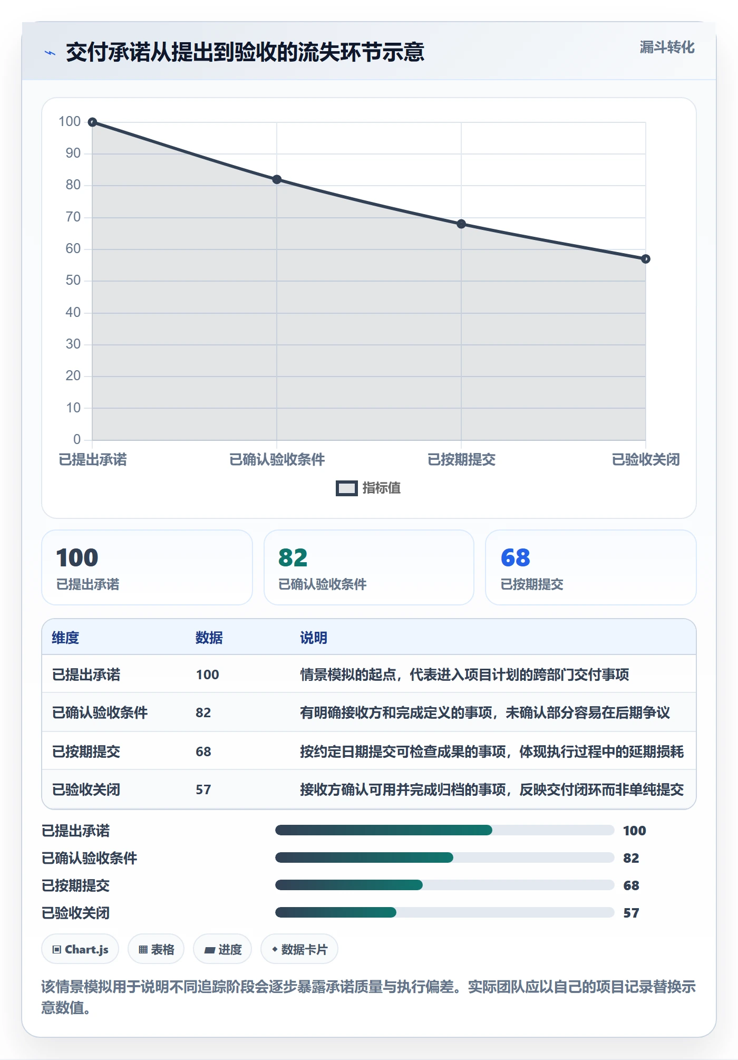Click the Chart.js chip

click(x=80, y=949)
